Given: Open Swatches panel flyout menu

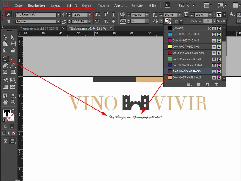Looking at the screenshot, I should point(223,21).
